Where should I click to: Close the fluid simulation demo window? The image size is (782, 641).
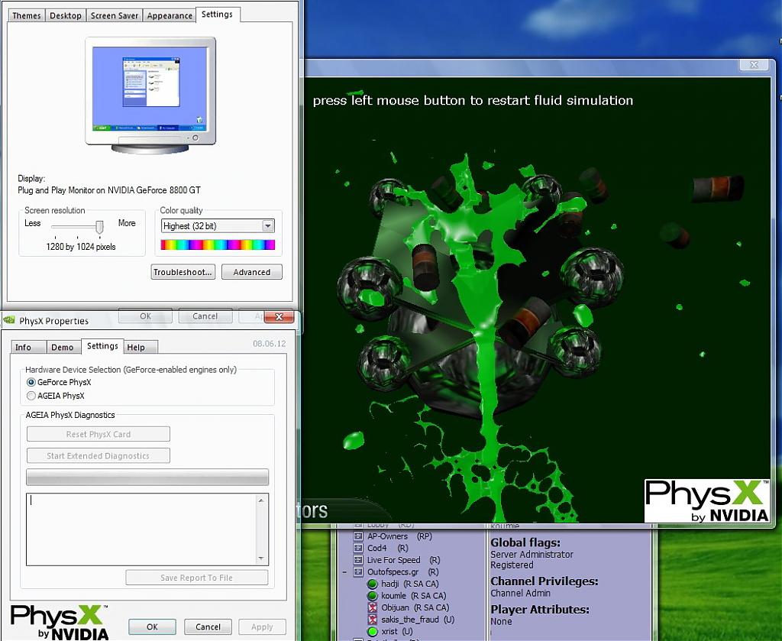(754, 65)
